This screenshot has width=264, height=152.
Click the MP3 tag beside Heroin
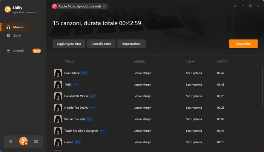[77, 142]
